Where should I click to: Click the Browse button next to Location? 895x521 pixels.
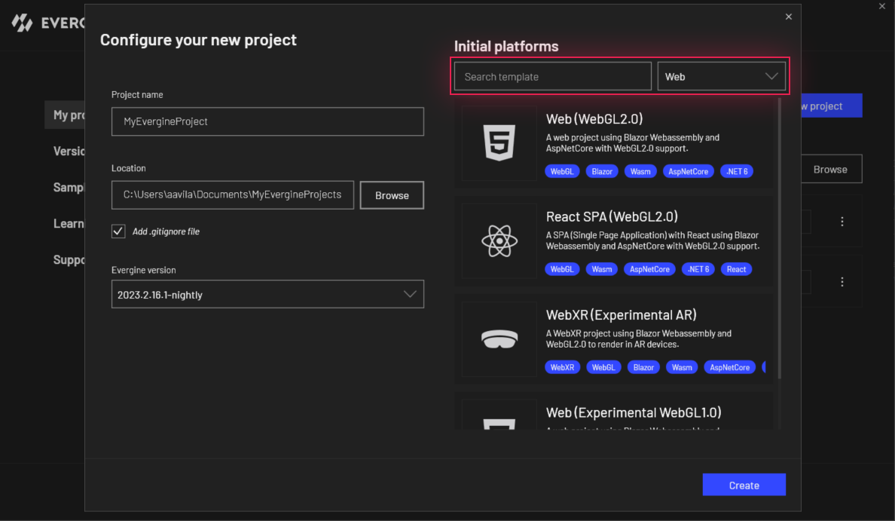392,195
